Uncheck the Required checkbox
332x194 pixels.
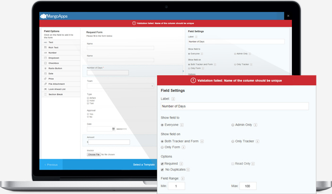(162, 164)
